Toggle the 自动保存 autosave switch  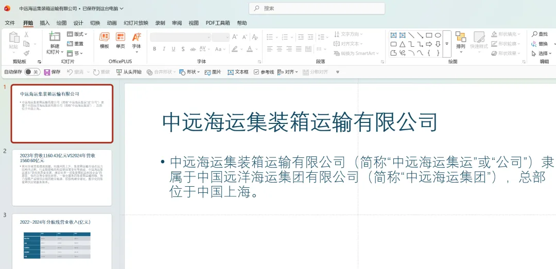(32, 72)
